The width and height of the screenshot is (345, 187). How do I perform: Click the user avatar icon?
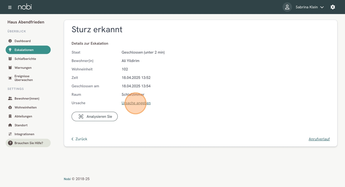(287, 7)
